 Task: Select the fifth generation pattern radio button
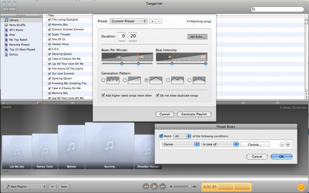click(190, 80)
